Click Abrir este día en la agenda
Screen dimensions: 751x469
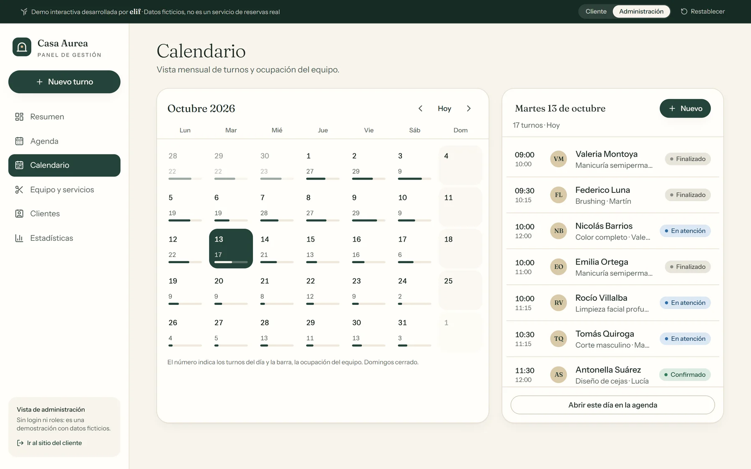click(x=612, y=405)
